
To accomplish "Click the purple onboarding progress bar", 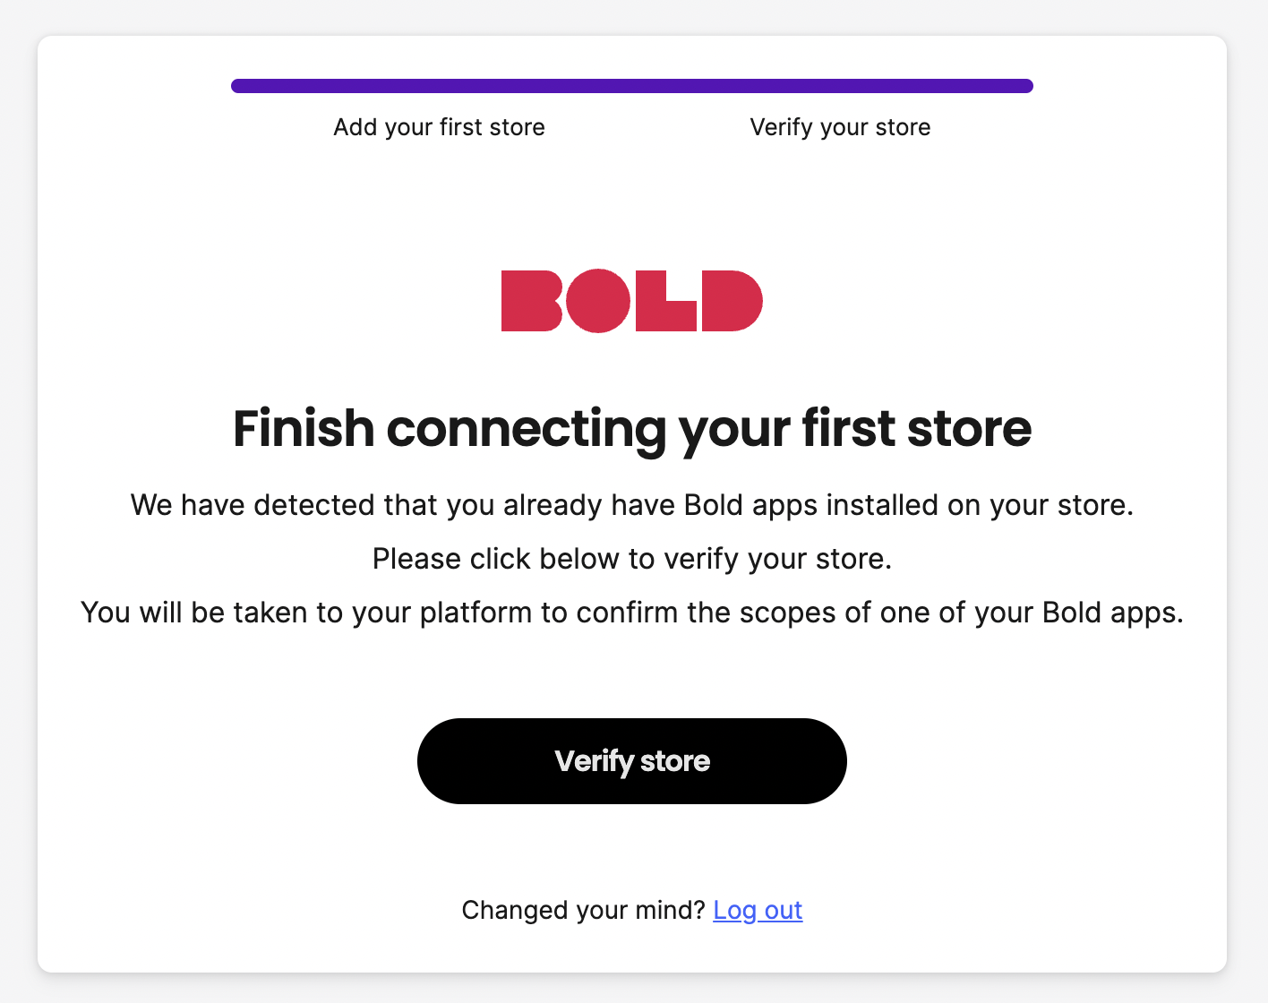I will (631, 85).
